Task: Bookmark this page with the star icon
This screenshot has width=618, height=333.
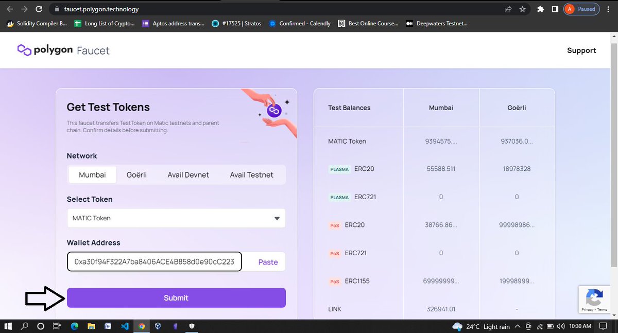Action: click(x=522, y=9)
